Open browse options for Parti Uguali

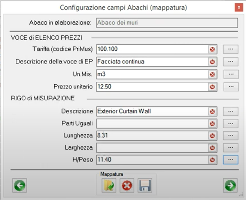tap(231, 123)
